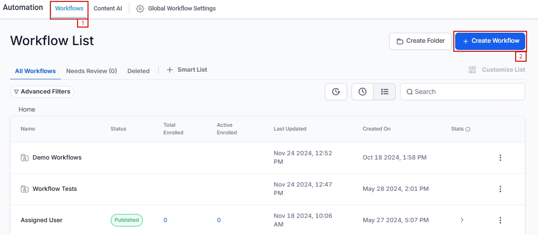
Task: Switch to the clock history view icon
Action: (362, 92)
